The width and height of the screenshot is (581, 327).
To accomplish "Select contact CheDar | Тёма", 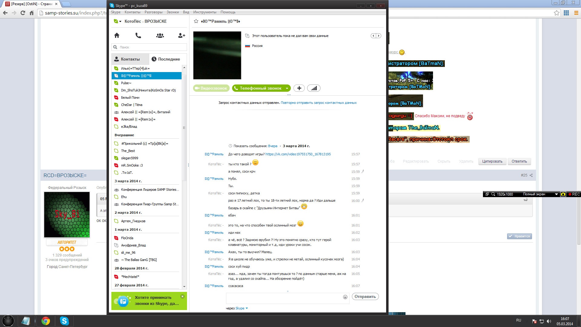I will 147,105.
